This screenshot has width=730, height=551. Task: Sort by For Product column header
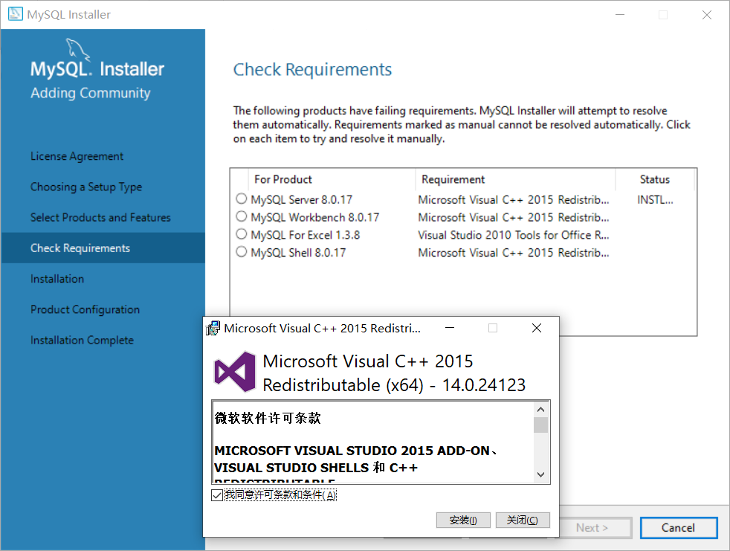[332, 179]
